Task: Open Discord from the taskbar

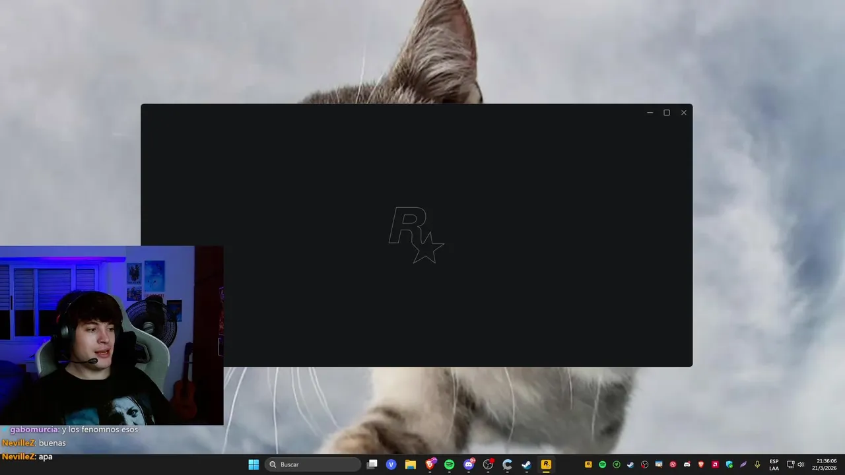Action: point(469,464)
